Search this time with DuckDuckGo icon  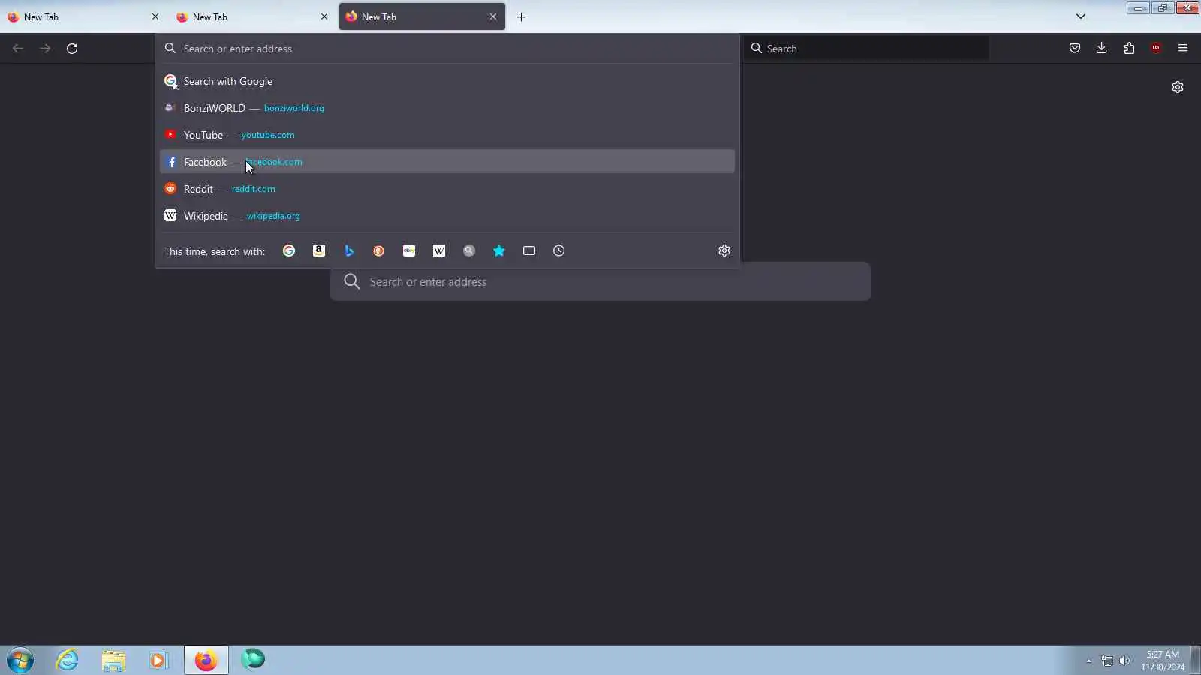tap(379, 250)
